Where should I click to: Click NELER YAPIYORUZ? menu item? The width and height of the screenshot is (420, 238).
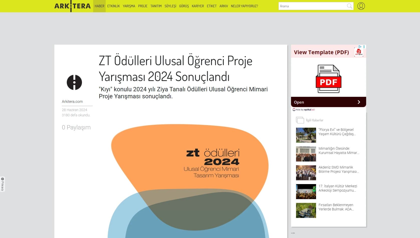pos(244,6)
